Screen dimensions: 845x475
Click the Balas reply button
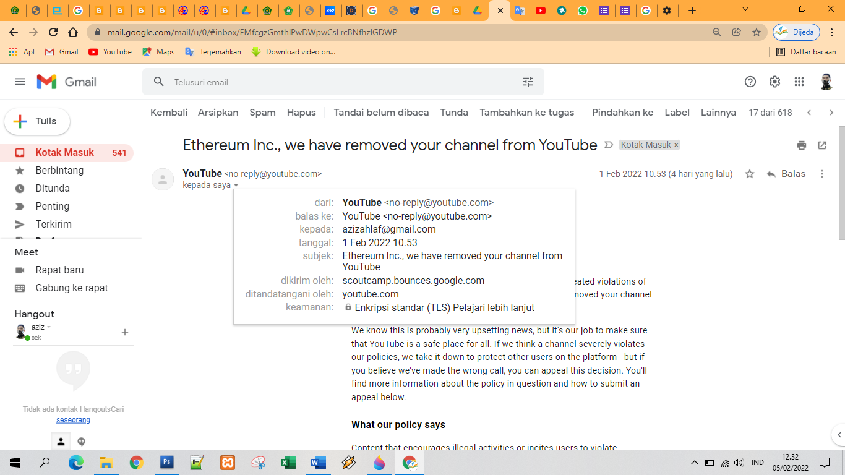786,174
